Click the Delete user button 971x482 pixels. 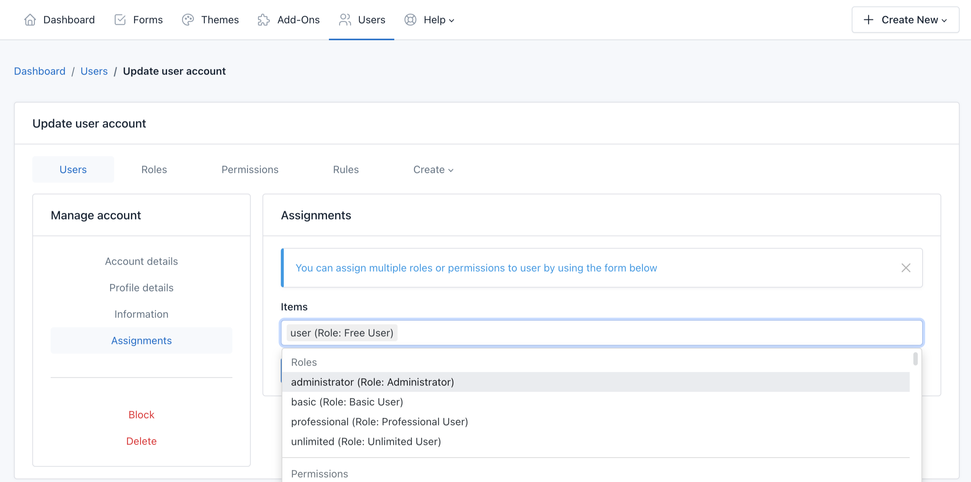[141, 441]
